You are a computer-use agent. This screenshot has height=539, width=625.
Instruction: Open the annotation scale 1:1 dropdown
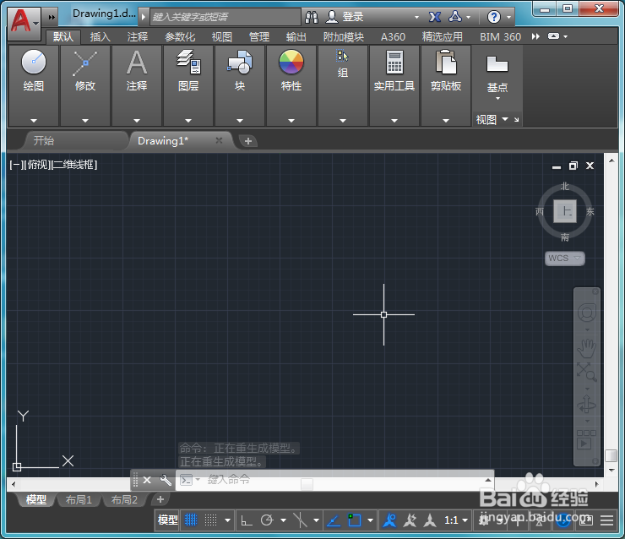point(455,520)
